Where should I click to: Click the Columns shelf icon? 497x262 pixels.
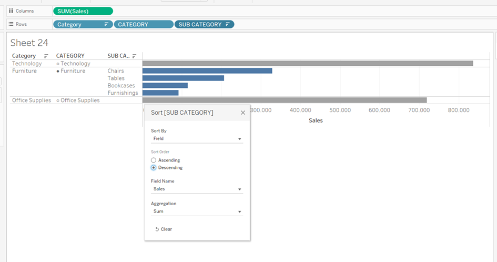coord(11,11)
